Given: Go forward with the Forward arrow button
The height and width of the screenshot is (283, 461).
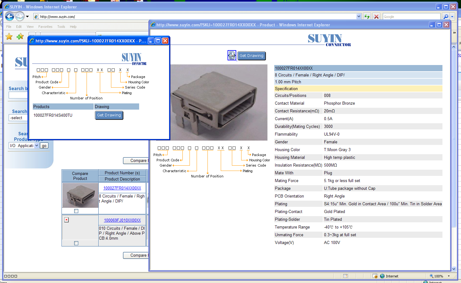Looking at the screenshot, I should (20, 16).
